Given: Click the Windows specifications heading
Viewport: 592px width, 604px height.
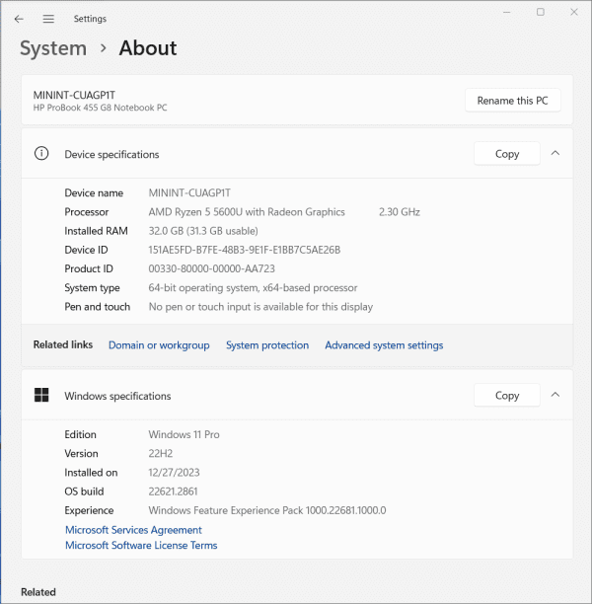Looking at the screenshot, I should 117,396.
